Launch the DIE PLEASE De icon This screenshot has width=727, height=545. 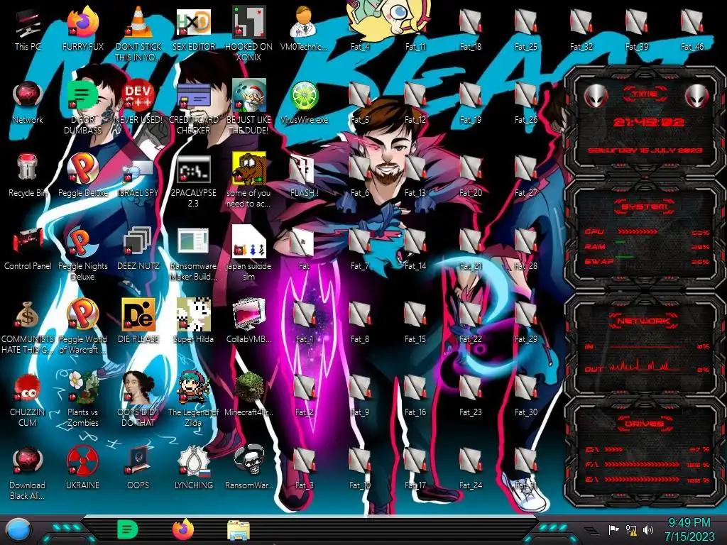point(138,321)
